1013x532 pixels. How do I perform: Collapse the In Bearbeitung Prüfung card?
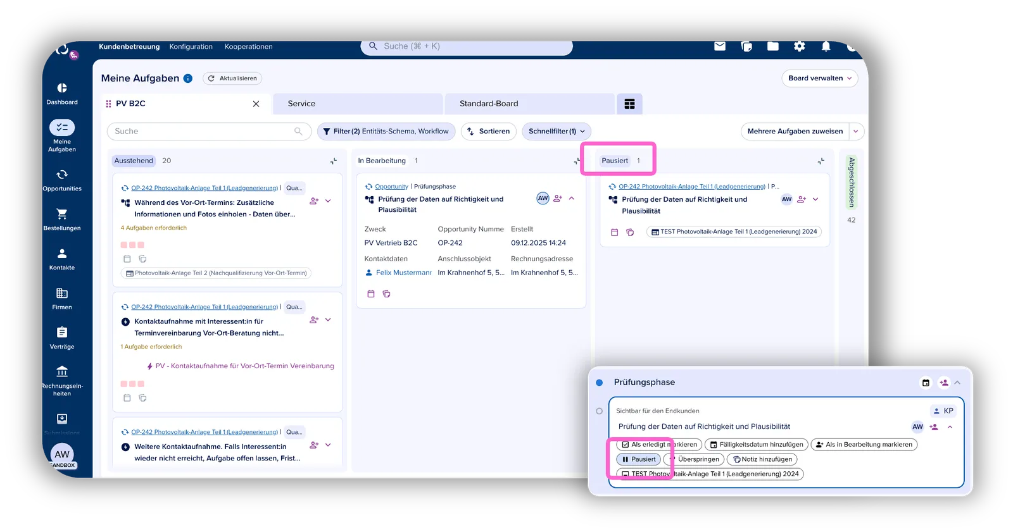click(x=572, y=199)
